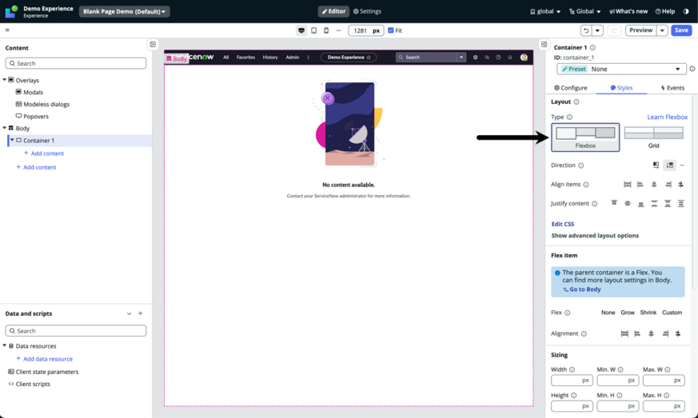This screenshot has height=418, width=698.
Task: Click the Save button
Action: [x=681, y=30]
